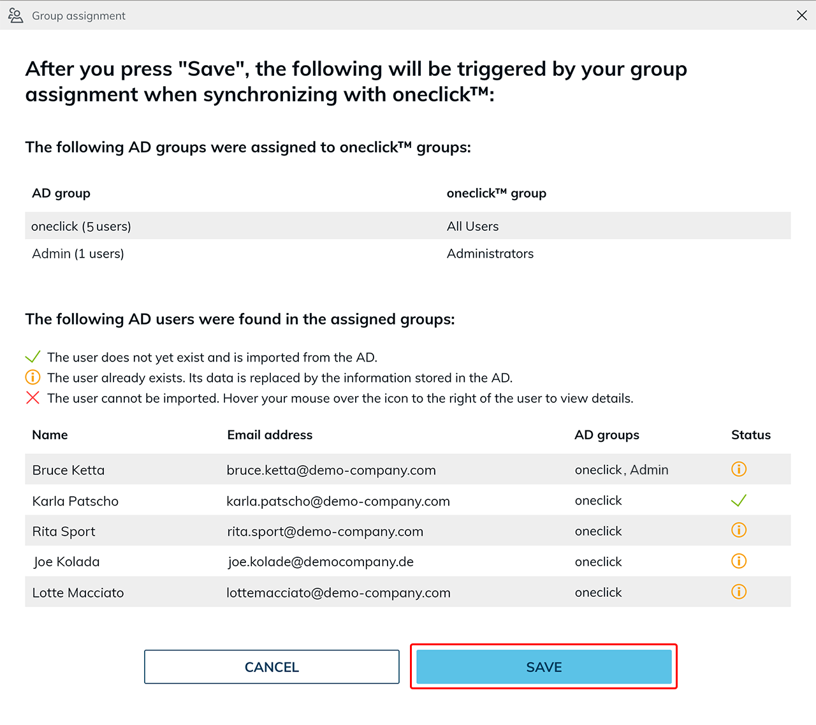Click Bruce Ketta's orange info status icon
The width and height of the screenshot is (816, 725).
coord(739,469)
